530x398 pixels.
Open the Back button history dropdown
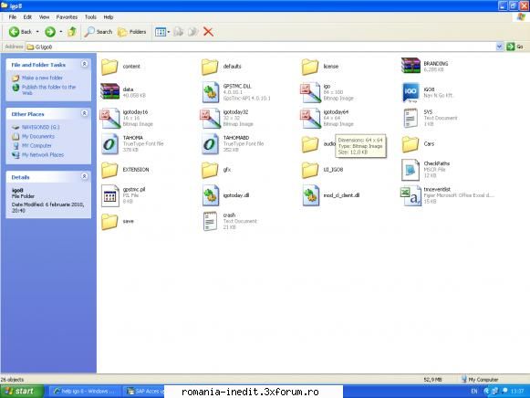(37, 32)
